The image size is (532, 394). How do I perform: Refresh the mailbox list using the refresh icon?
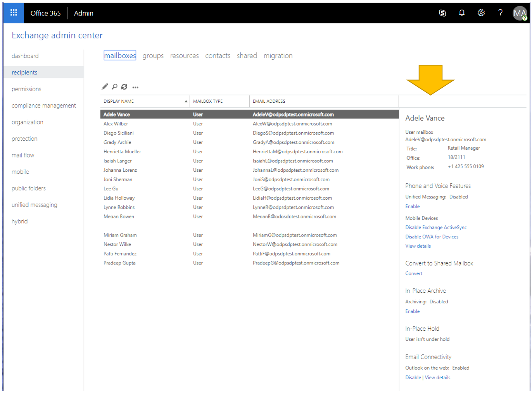point(124,86)
